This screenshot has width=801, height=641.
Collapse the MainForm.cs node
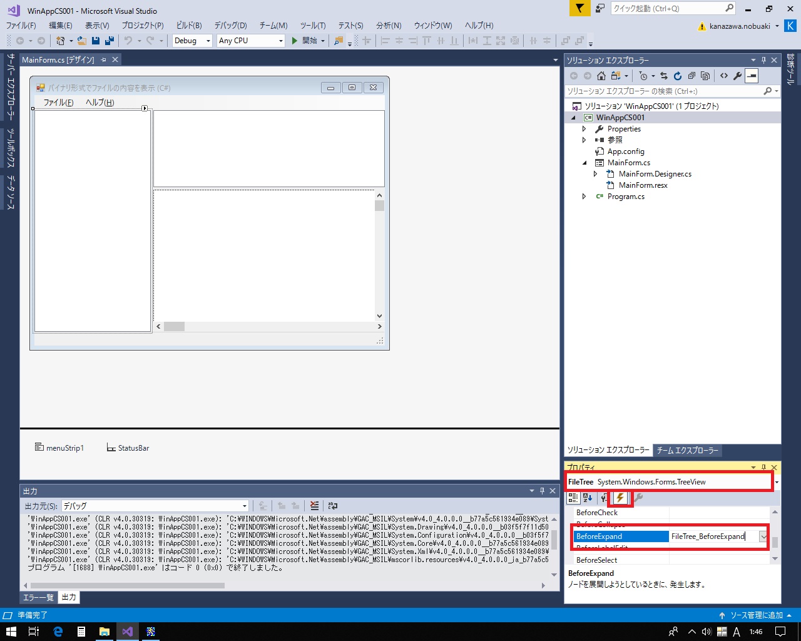tap(584, 163)
